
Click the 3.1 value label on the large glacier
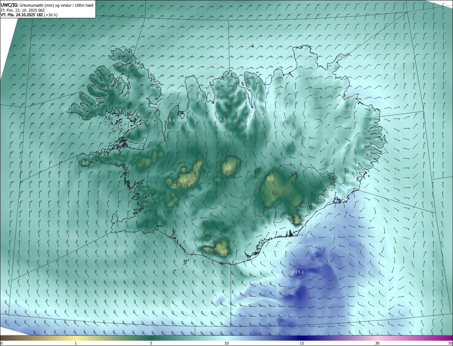pos(270,179)
